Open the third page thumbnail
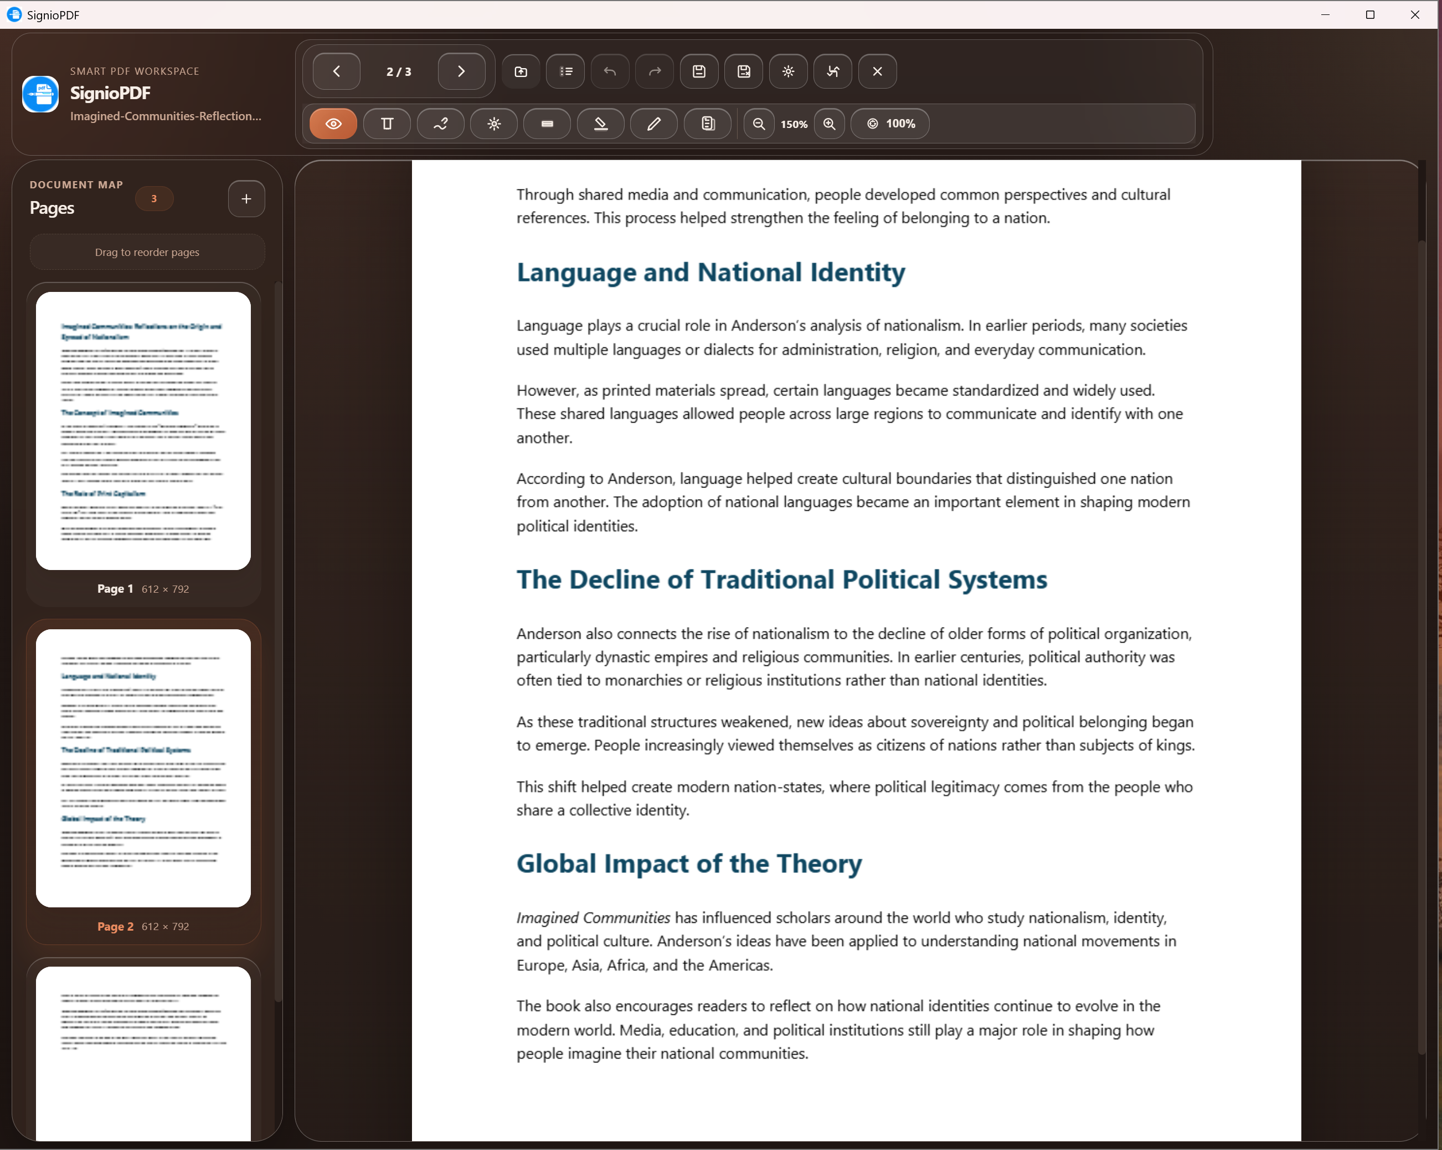 (x=143, y=1053)
